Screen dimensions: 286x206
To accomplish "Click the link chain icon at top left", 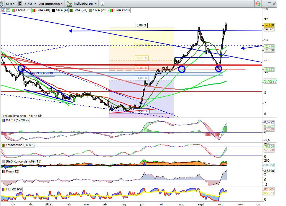I will tap(3, 4).
